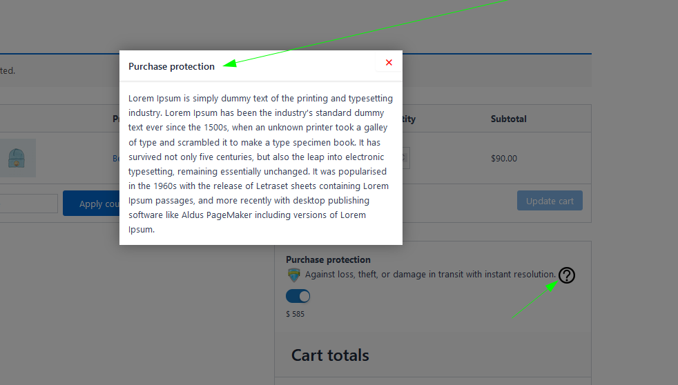
Task: Click the bold Purchase protection label in cart
Action: [328, 259]
